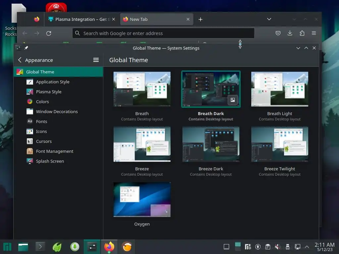Click preview icon on Breath Dark thumbnail
Image resolution: width=339 pixels, height=254 pixels.
(233, 100)
